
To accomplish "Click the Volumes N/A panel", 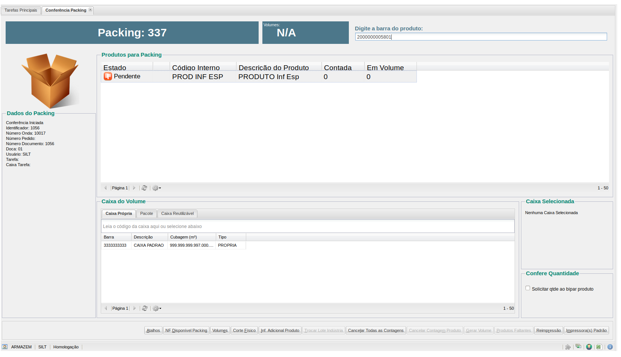I will 306,33.
